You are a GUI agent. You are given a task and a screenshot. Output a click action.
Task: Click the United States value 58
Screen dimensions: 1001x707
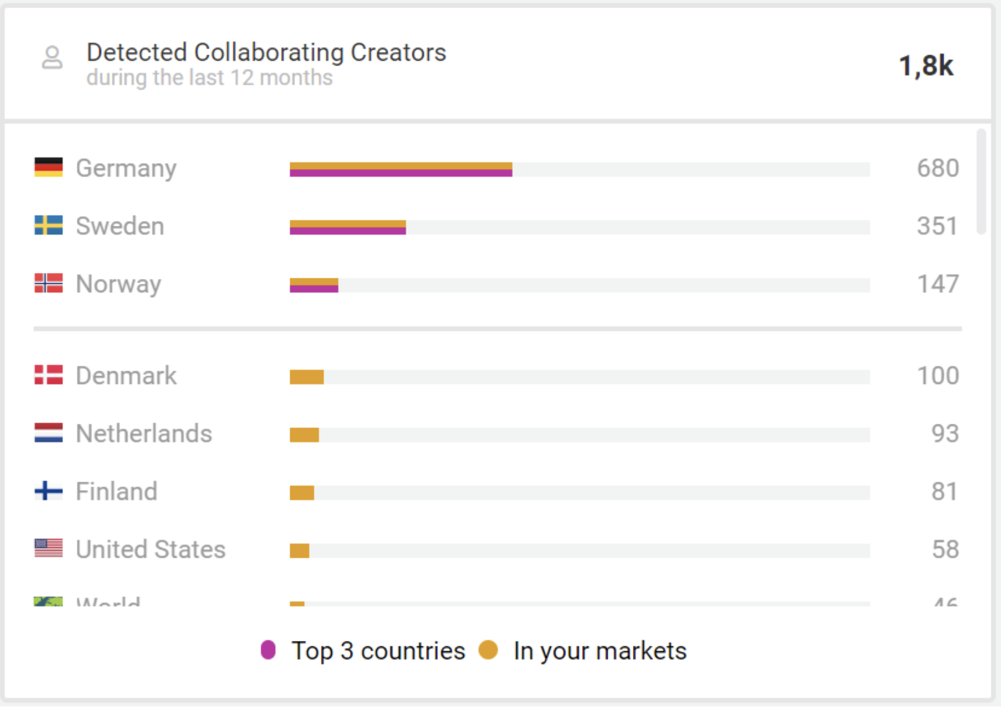tap(945, 549)
